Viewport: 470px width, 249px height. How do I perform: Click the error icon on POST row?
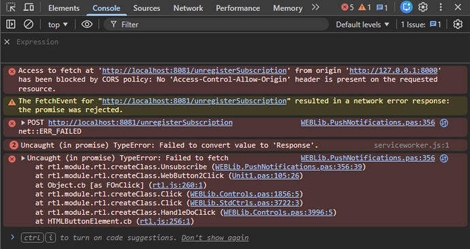pyautogui.click(x=12, y=124)
